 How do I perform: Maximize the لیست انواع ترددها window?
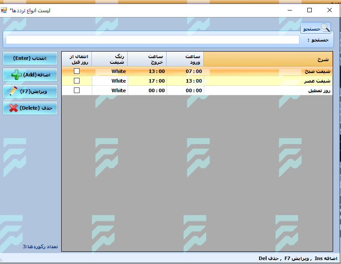point(310,10)
